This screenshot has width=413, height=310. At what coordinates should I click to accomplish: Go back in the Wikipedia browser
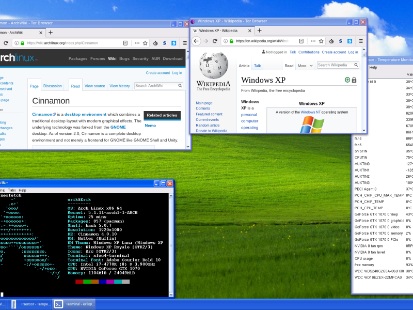coord(196,41)
